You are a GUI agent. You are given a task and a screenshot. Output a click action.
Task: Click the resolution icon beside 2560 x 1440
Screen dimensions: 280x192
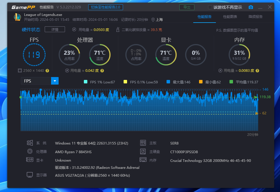[x=20, y=71]
